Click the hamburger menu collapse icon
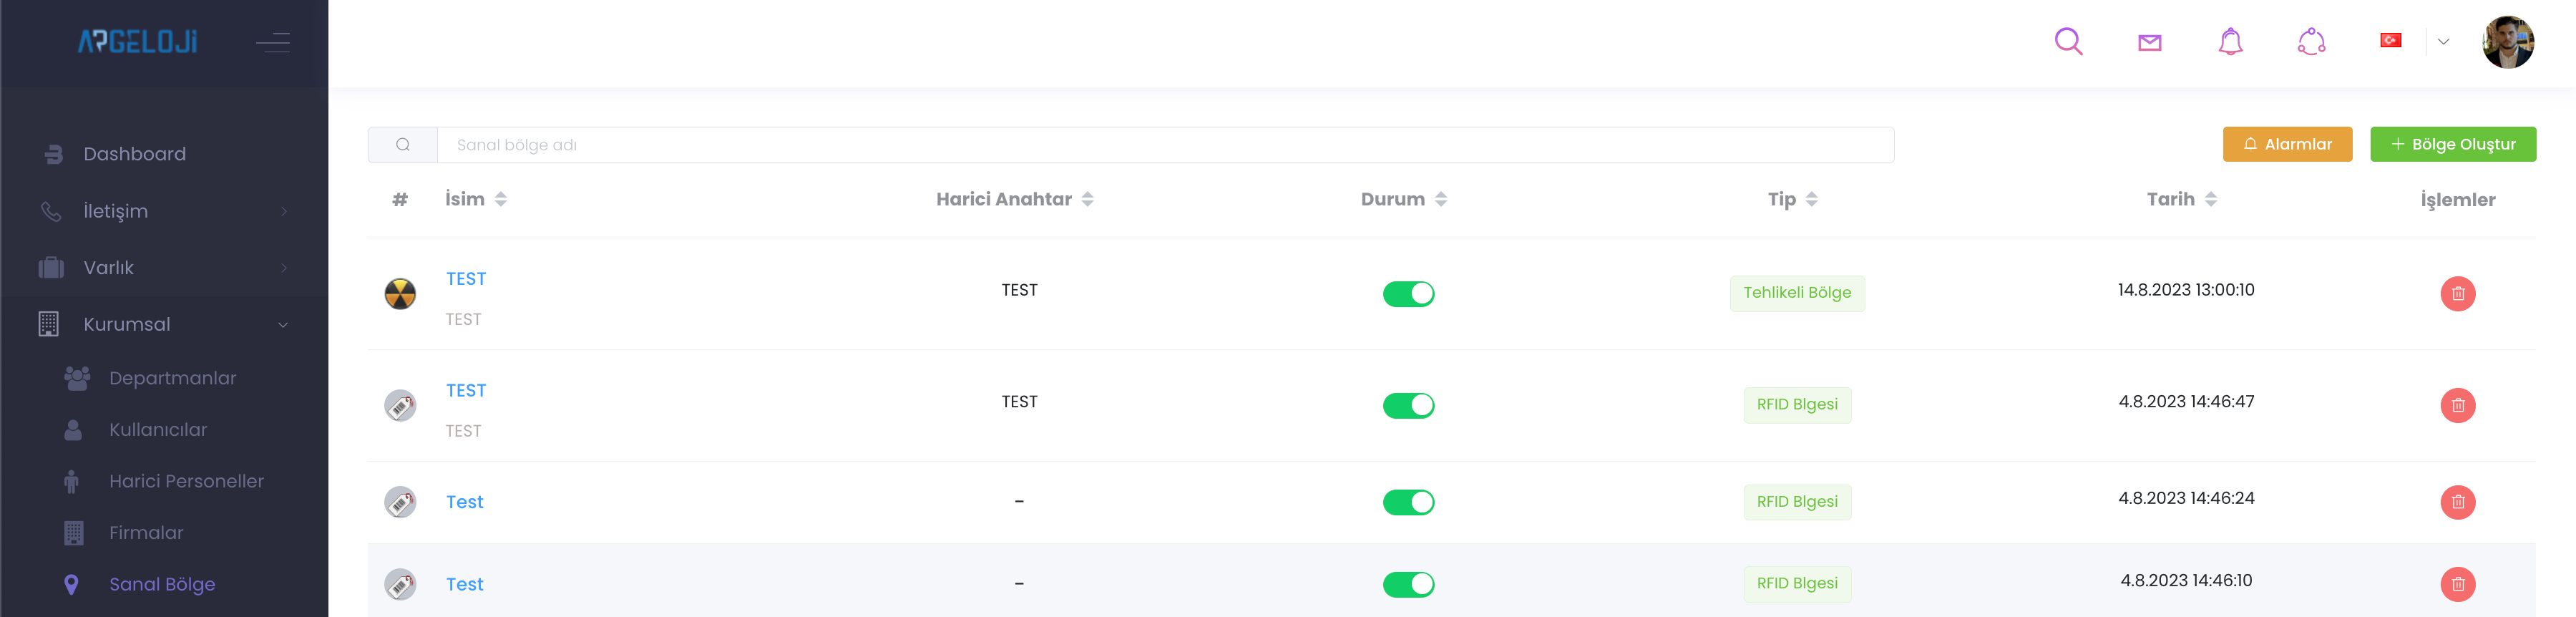This screenshot has width=2576, height=617. pos(272,42)
